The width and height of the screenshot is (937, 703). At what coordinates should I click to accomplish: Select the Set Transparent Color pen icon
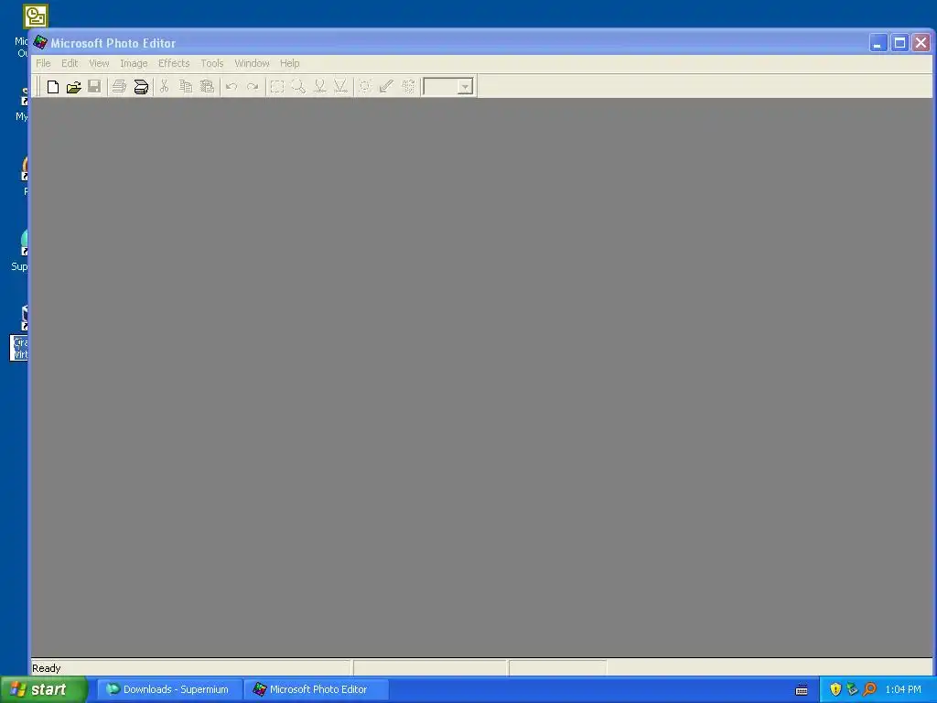pyautogui.click(x=387, y=87)
